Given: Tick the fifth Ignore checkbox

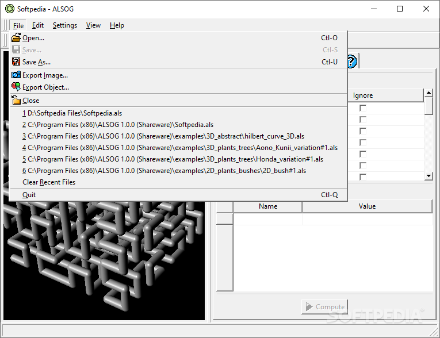Looking at the screenshot, I should pos(363,154).
